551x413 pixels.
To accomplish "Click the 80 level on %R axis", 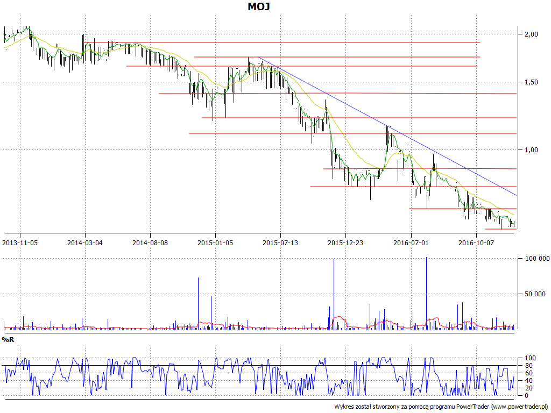I will tap(528, 366).
